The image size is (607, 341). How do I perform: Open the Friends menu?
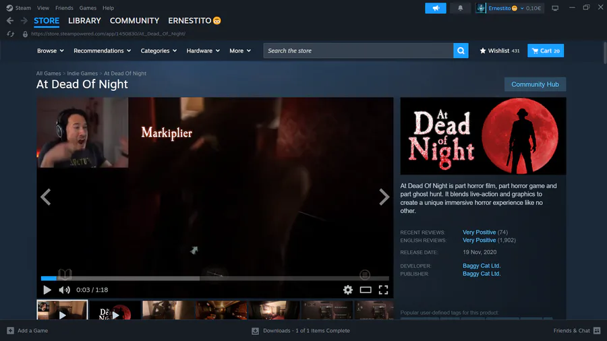point(64,7)
